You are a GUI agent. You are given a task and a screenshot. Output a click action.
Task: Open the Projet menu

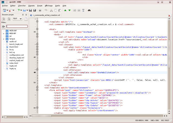pos(40,6)
